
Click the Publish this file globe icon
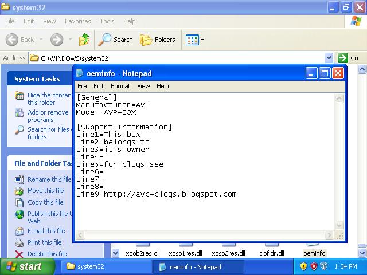19,214
